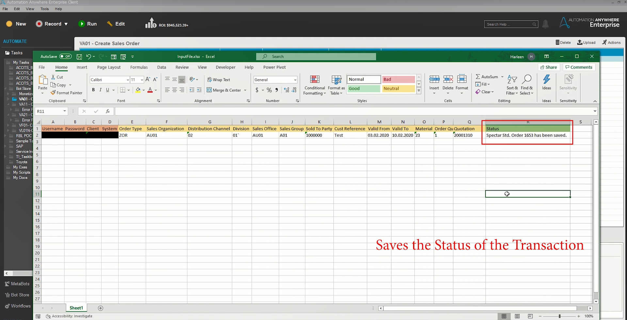Apply Percent Style format
Image resolution: width=627 pixels, height=320 pixels.
[x=269, y=90]
